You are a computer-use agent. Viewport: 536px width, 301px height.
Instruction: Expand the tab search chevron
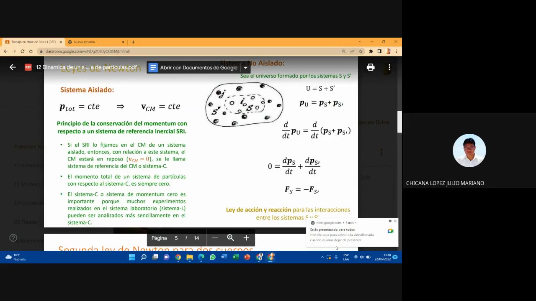[360, 42]
